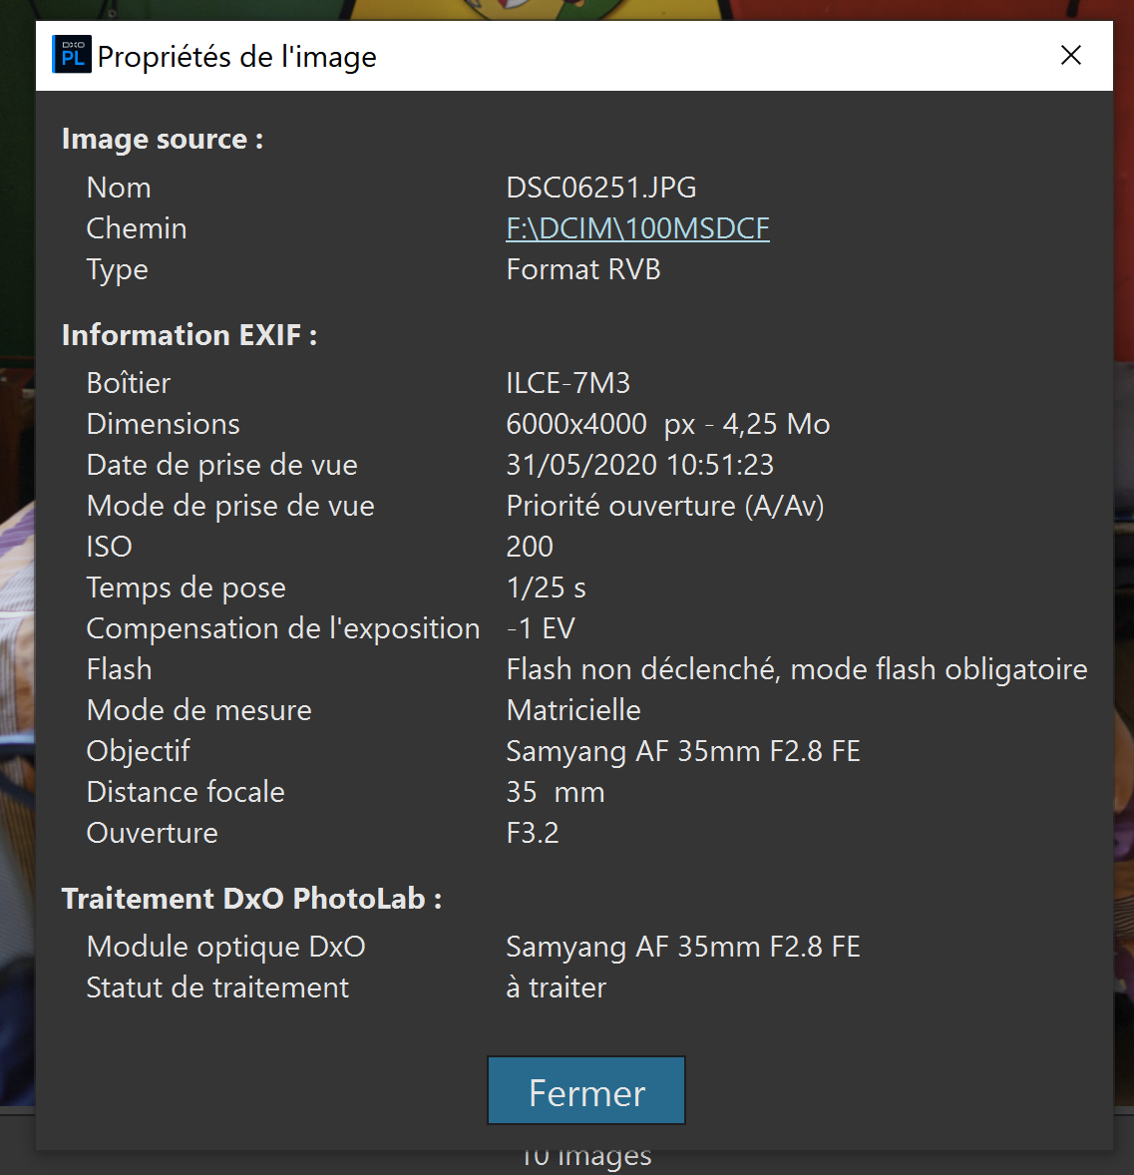Screen dimensions: 1134x1175
Task: Select the ISO value 200
Action: [530, 547]
